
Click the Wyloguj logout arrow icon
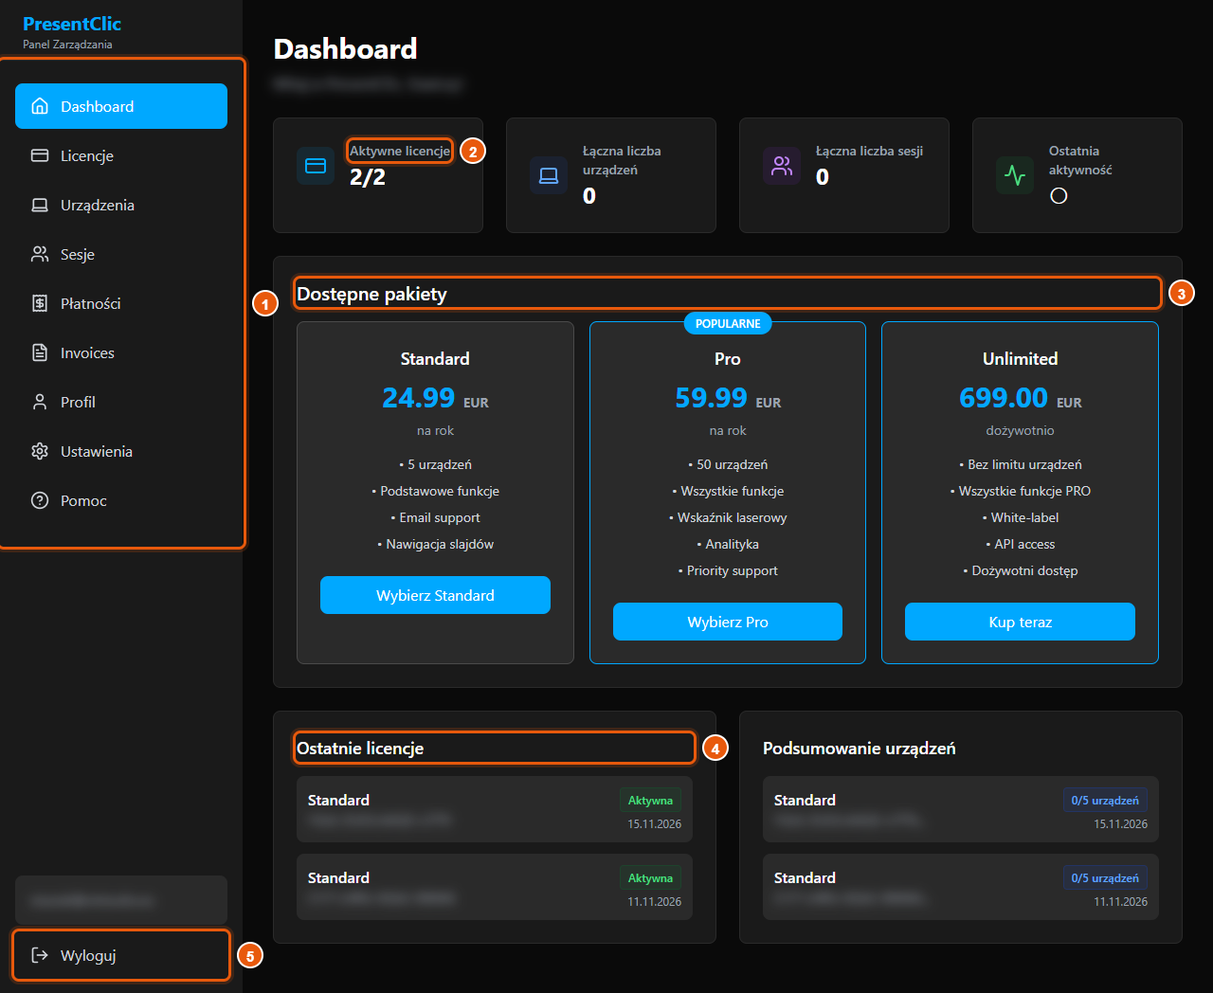pos(40,955)
